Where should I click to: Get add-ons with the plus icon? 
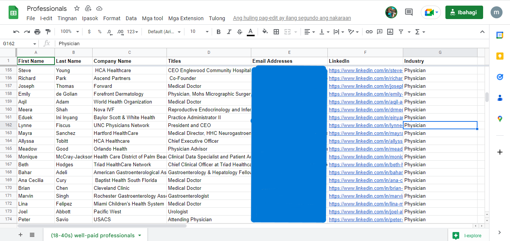click(x=500, y=152)
